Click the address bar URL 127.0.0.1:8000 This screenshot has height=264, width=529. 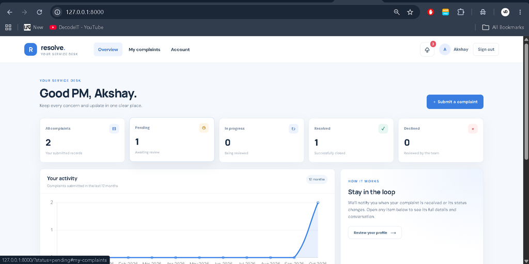85,12
